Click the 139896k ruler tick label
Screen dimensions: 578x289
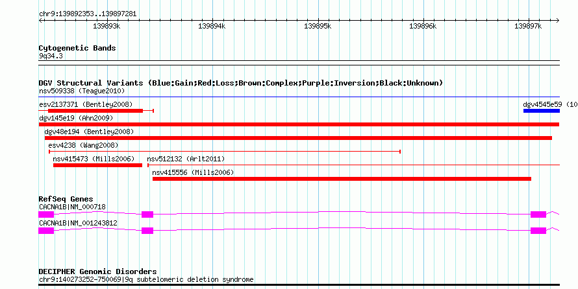click(423, 26)
